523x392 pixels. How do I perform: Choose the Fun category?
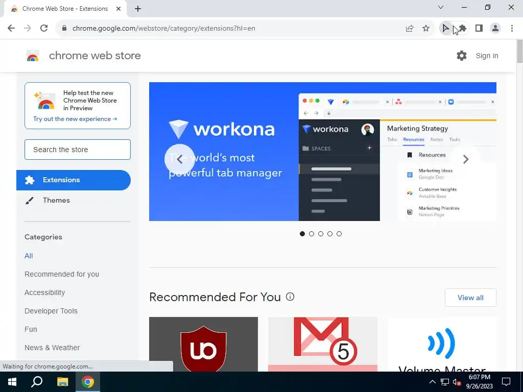point(31,329)
